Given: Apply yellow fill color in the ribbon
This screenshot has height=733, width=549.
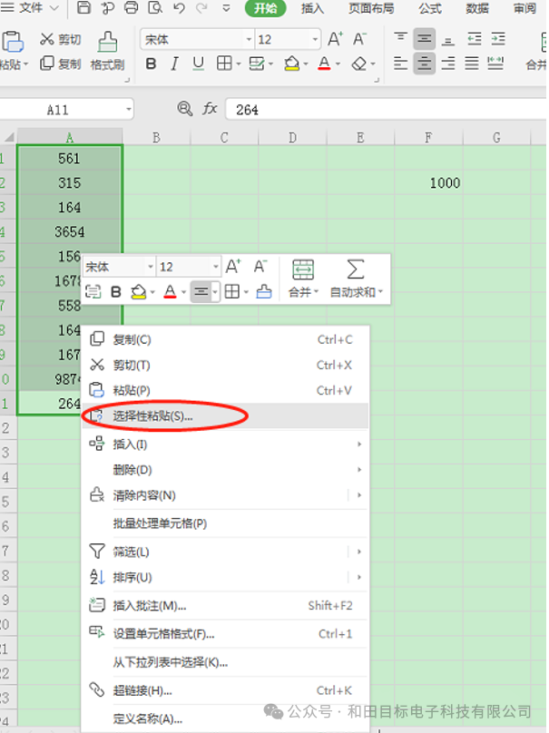Looking at the screenshot, I should click(292, 64).
